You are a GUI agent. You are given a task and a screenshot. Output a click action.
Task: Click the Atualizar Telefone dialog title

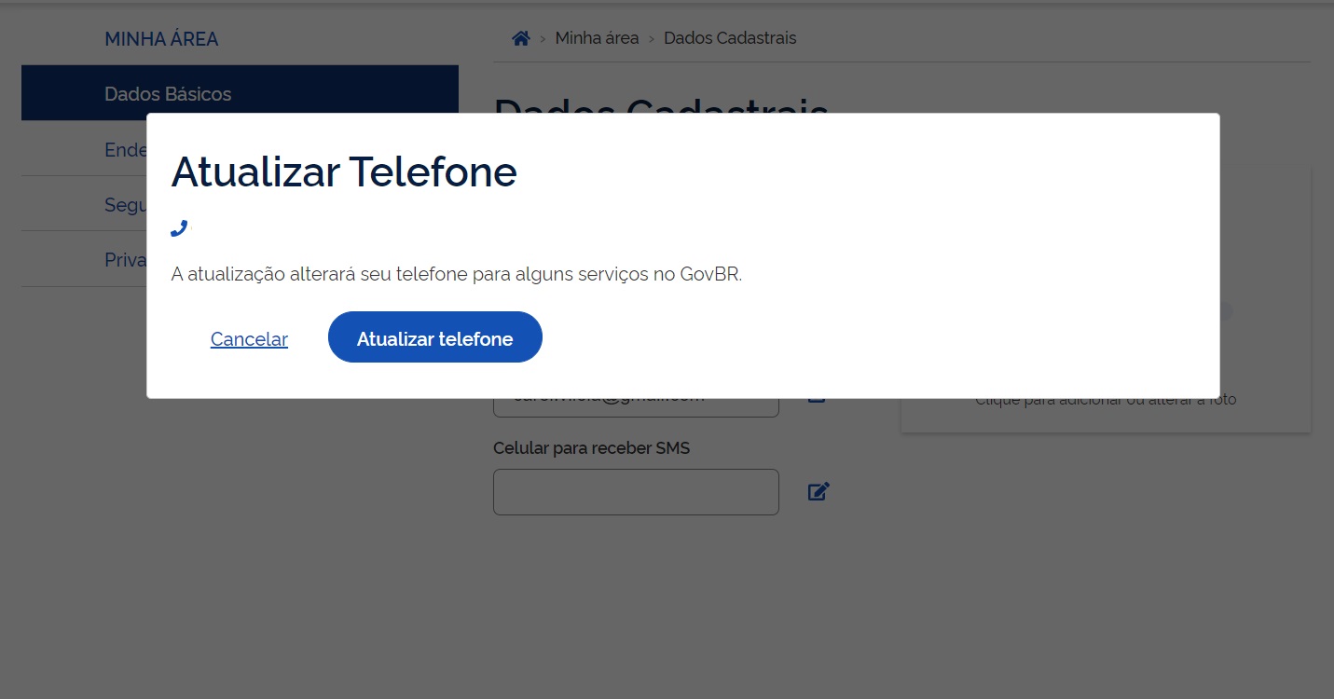344,172
